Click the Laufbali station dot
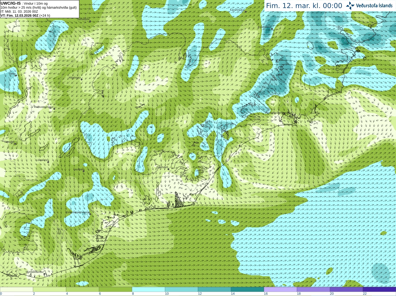This screenshot has height=296, width=396. tap(84, 171)
